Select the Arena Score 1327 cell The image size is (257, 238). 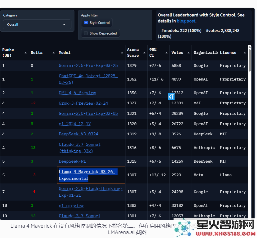click(136, 103)
